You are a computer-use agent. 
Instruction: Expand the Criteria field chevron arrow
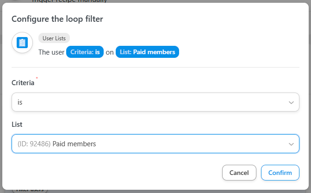pos(291,102)
